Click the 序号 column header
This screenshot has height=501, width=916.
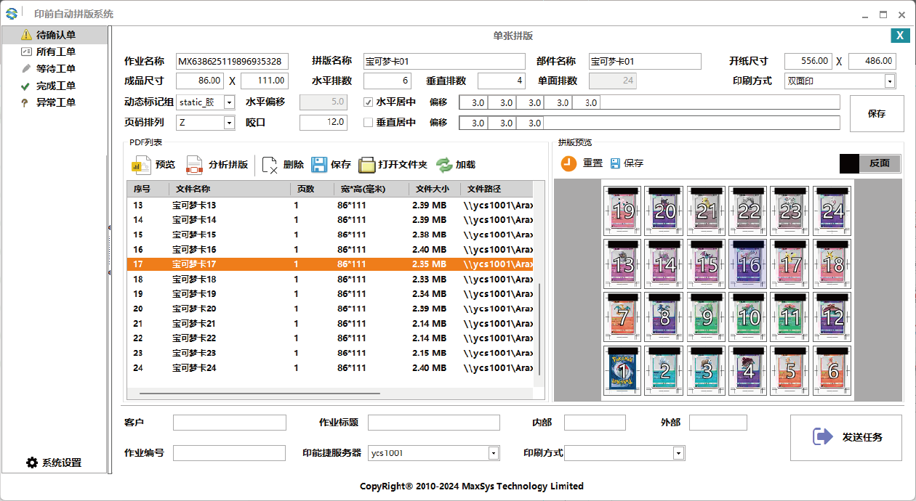pyautogui.click(x=149, y=189)
